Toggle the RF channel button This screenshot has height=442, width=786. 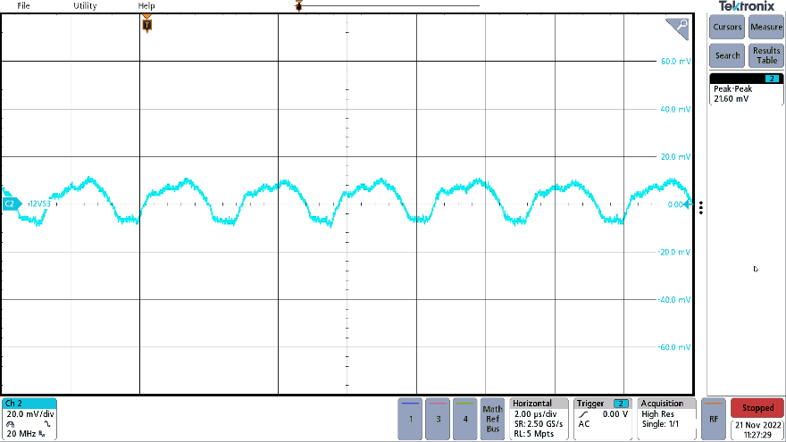[x=714, y=419]
